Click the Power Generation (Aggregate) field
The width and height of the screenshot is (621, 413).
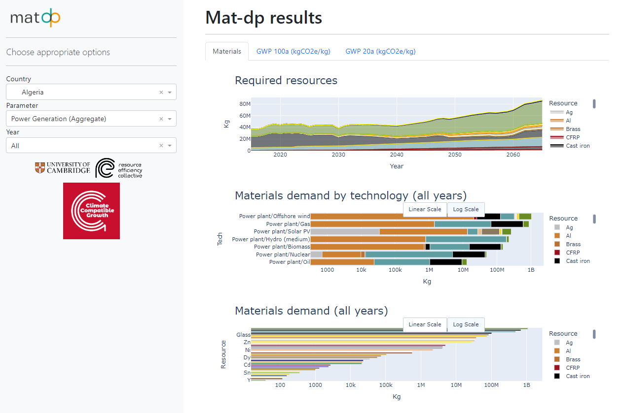(x=91, y=119)
